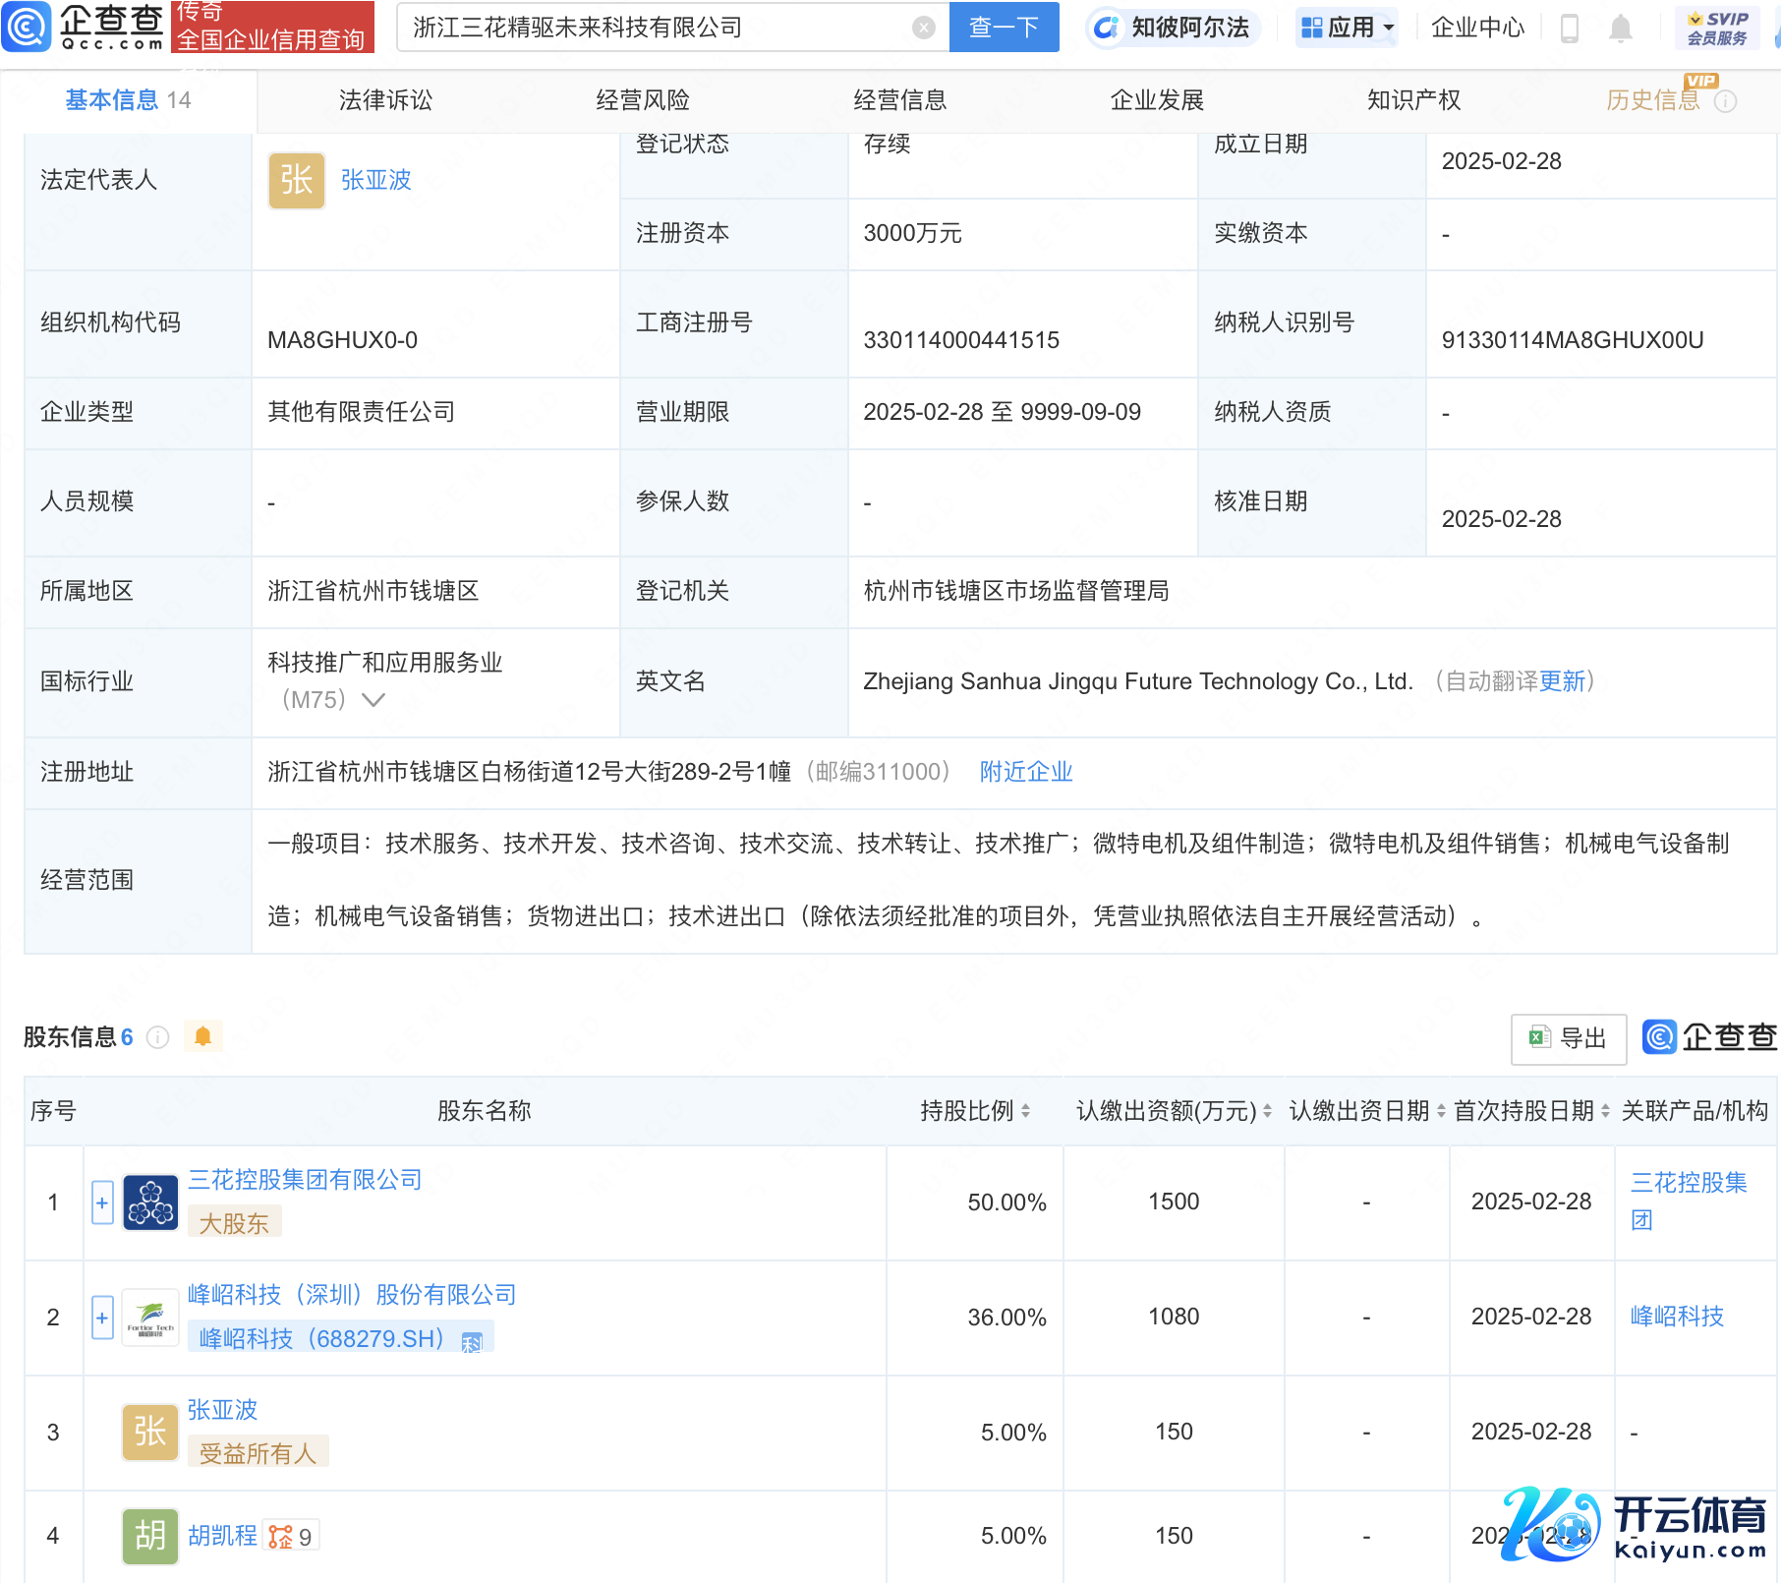This screenshot has width=1781, height=1583.
Task: Expand the 三花控股集团 shareholder row
Action: 102,1202
